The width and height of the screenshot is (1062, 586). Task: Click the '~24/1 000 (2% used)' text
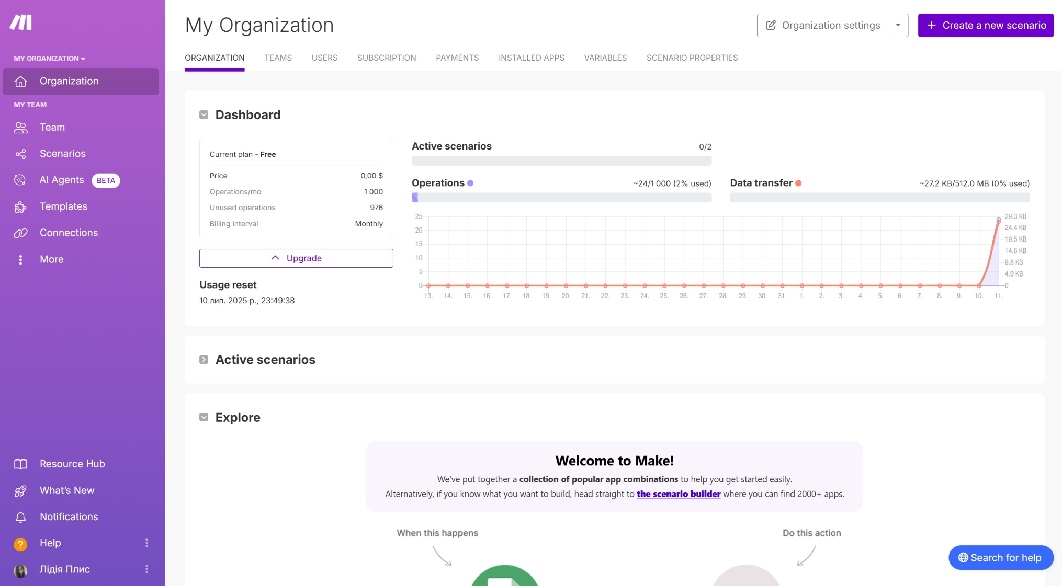click(672, 183)
